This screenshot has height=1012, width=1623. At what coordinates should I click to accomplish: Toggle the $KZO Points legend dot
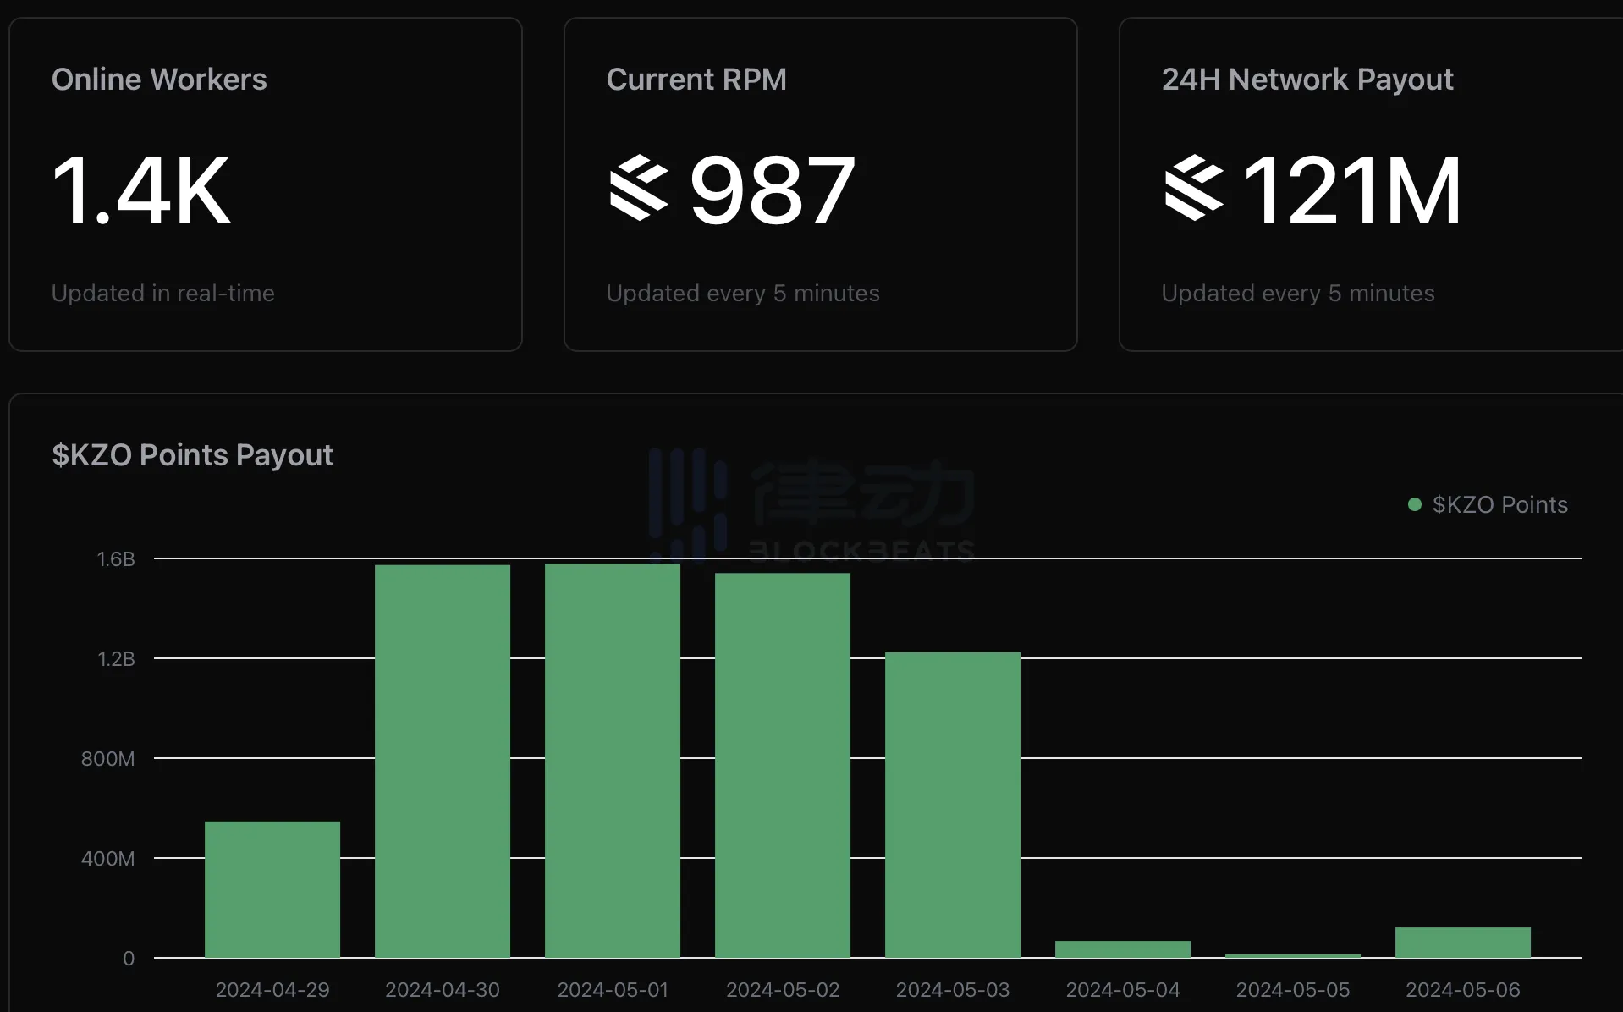click(1414, 504)
